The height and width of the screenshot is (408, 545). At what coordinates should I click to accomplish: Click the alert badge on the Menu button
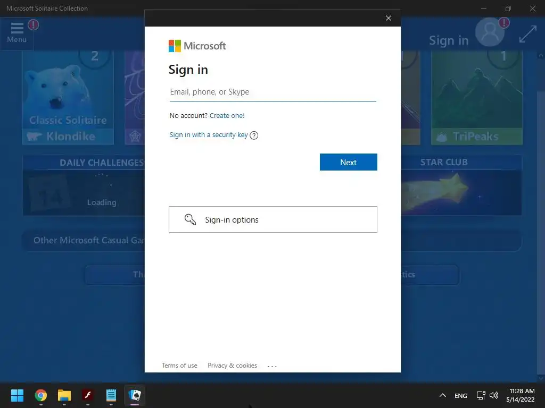[x=34, y=24]
